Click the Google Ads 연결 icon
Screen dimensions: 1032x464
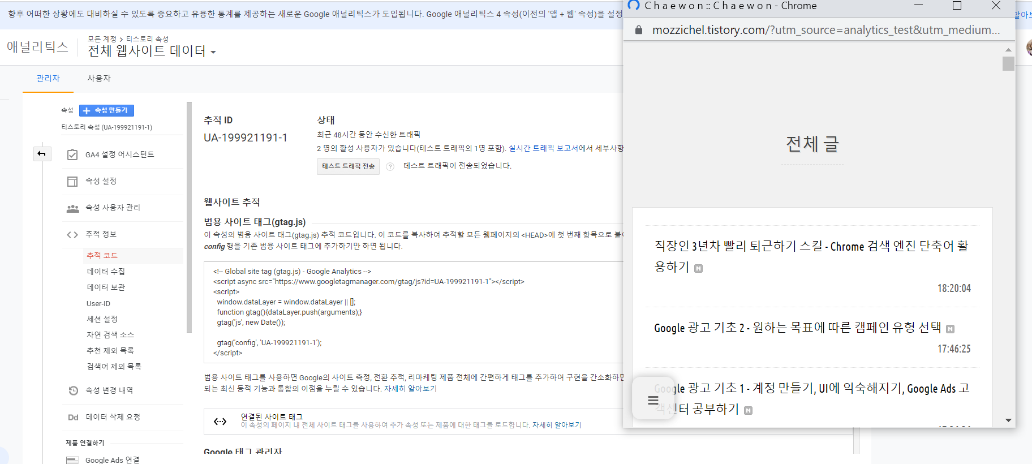click(x=72, y=460)
